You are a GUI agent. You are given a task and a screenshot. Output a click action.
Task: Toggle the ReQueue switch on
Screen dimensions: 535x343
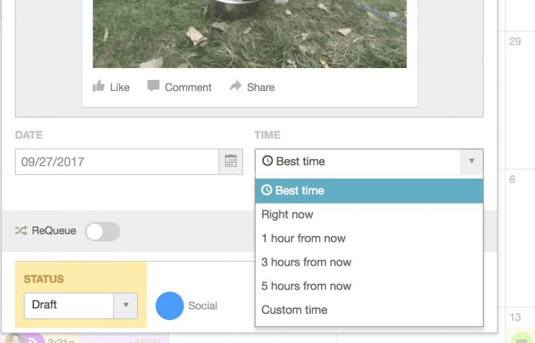point(102,232)
